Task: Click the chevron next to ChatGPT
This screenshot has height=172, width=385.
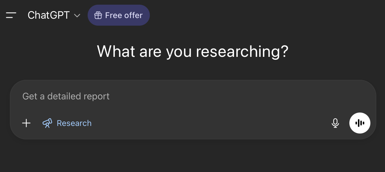Action: point(77,15)
